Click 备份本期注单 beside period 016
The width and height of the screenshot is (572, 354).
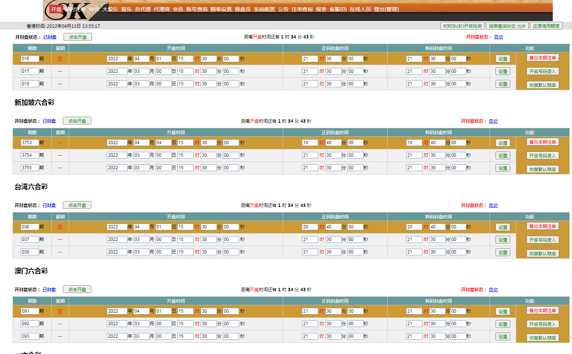pos(542,58)
